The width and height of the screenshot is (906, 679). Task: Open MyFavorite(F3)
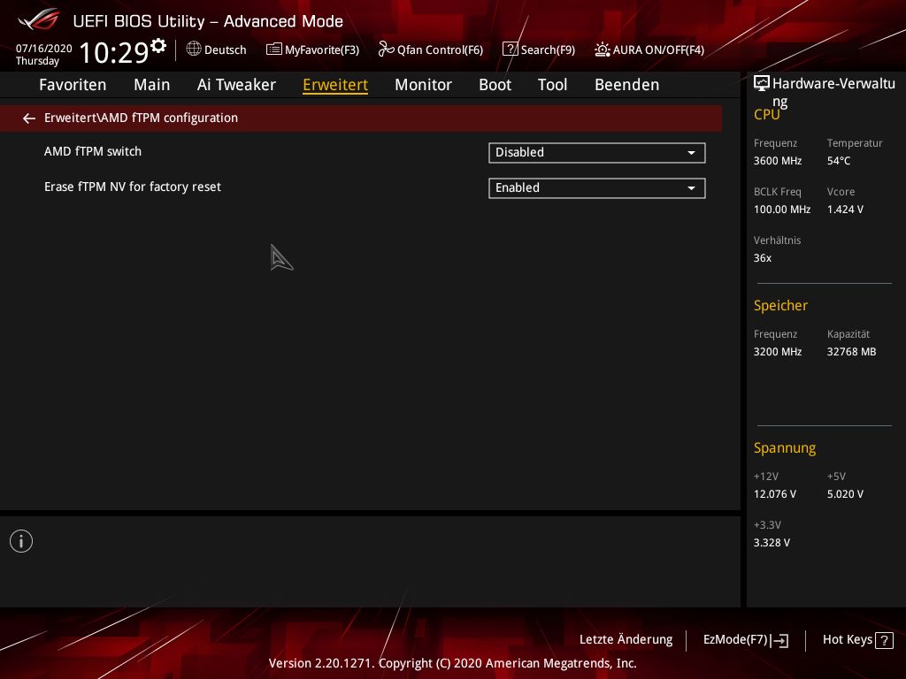tap(312, 50)
